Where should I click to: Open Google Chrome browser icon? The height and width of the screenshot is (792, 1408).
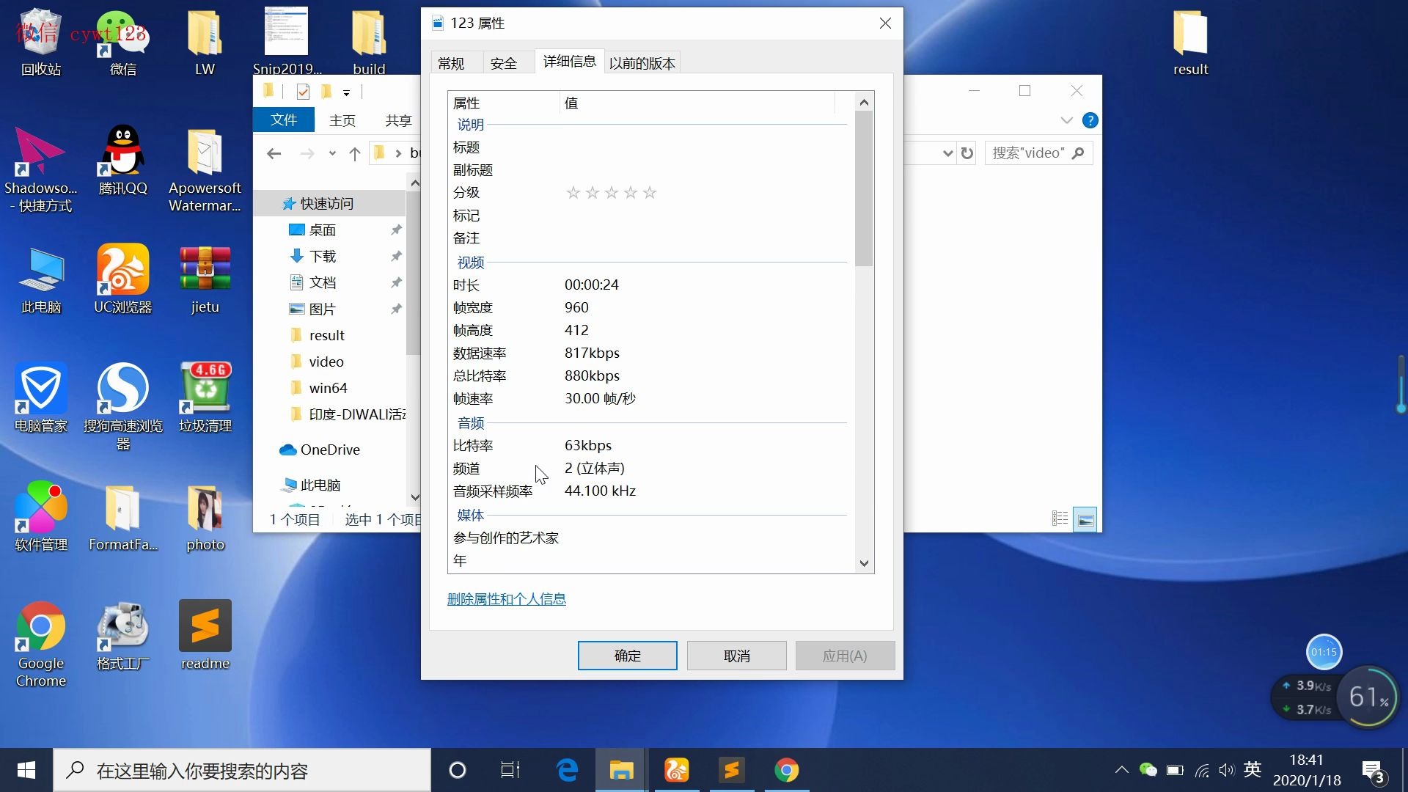point(40,627)
